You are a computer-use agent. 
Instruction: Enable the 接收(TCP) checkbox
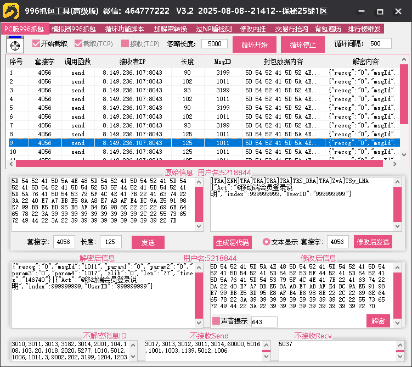tap(125, 44)
